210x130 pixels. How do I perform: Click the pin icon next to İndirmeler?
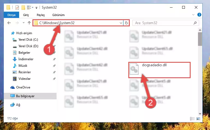coord(54,59)
